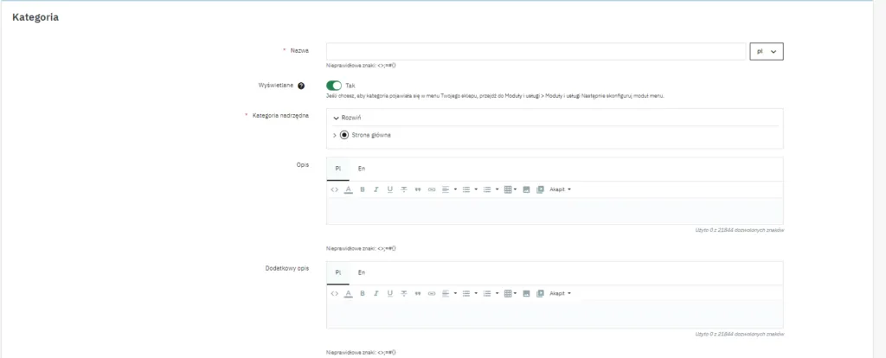
Task: Insert a link in the Opis editor
Action: pyautogui.click(x=432, y=189)
